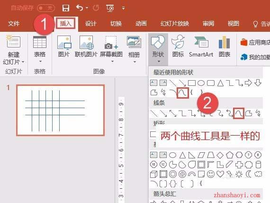Open the SmartArt graphic tool

pyautogui.click(x=201, y=46)
